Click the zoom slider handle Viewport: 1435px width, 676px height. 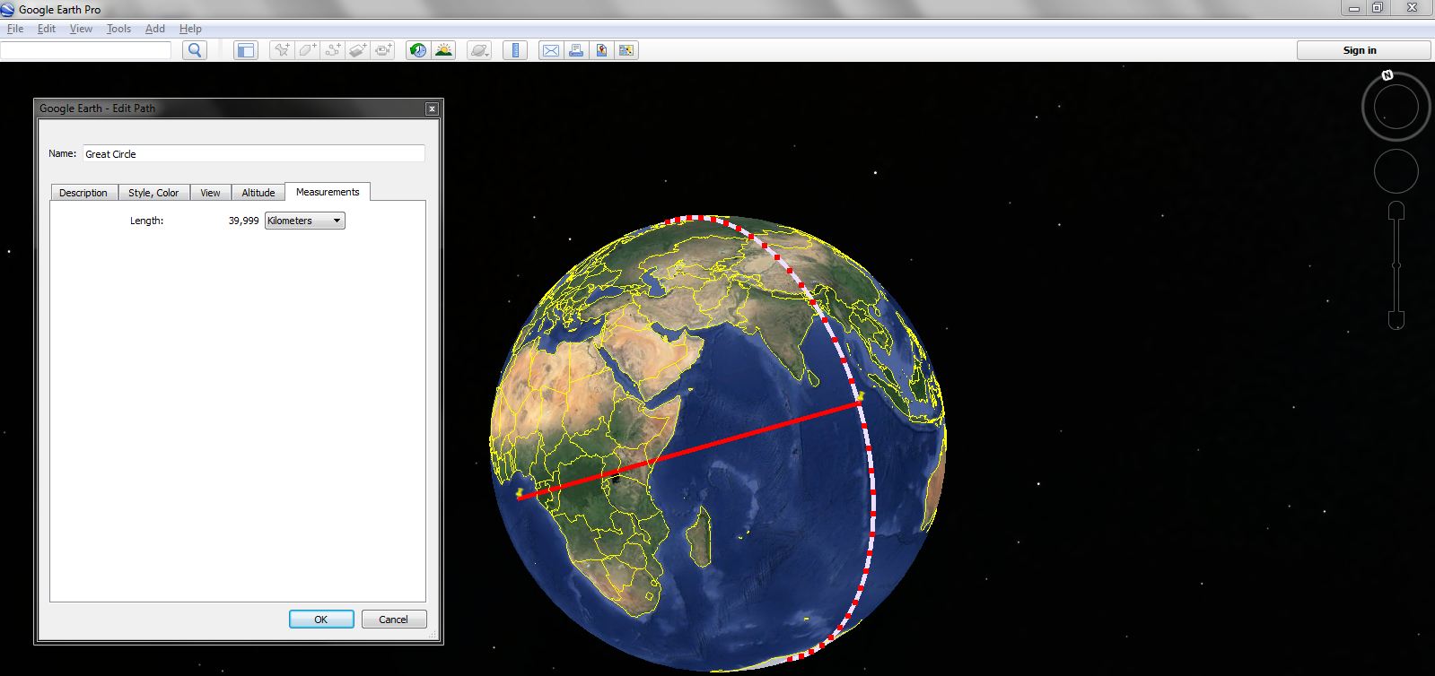tap(1396, 265)
